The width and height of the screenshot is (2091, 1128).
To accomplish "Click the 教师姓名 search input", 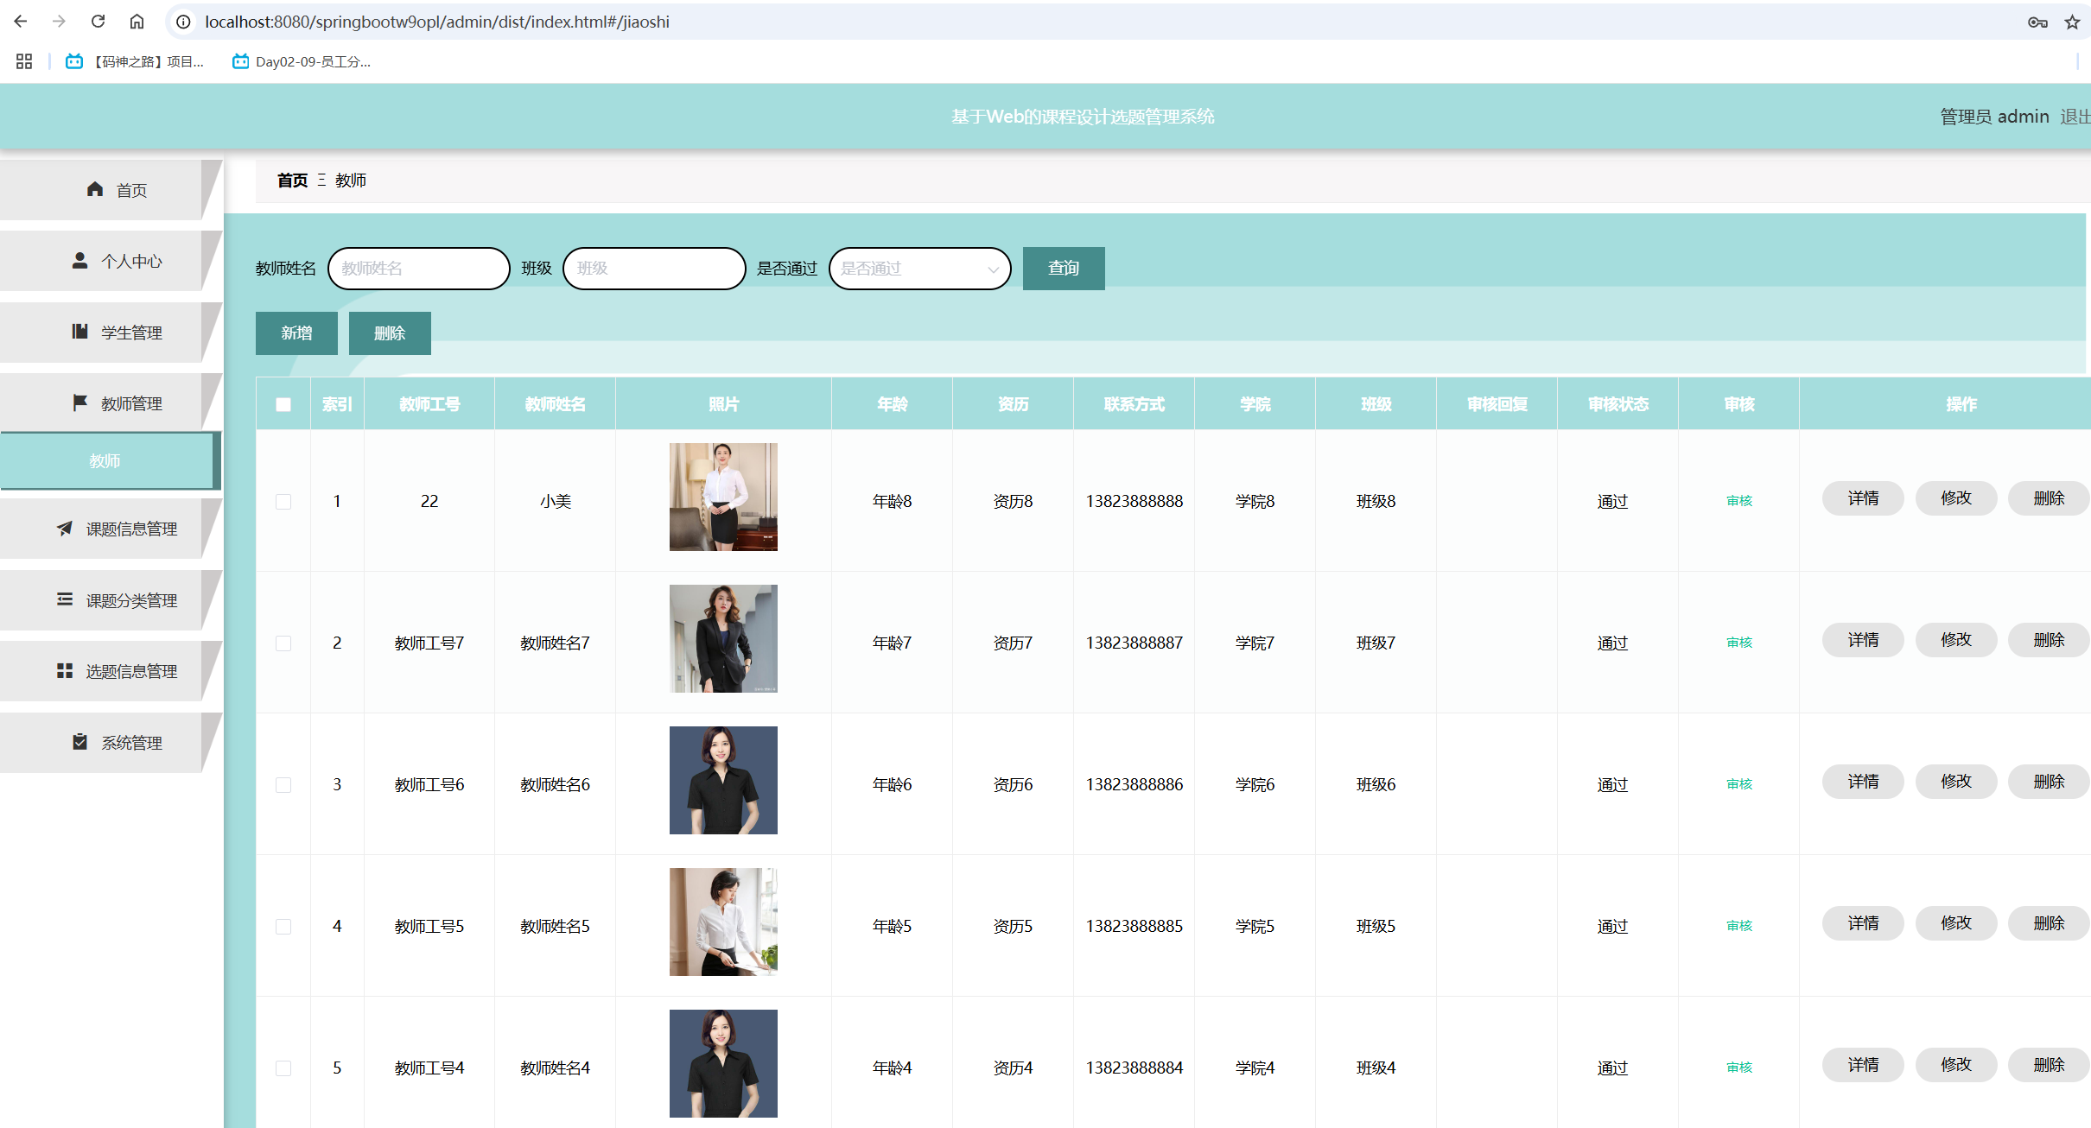I will pyautogui.click(x=419, y=269).
